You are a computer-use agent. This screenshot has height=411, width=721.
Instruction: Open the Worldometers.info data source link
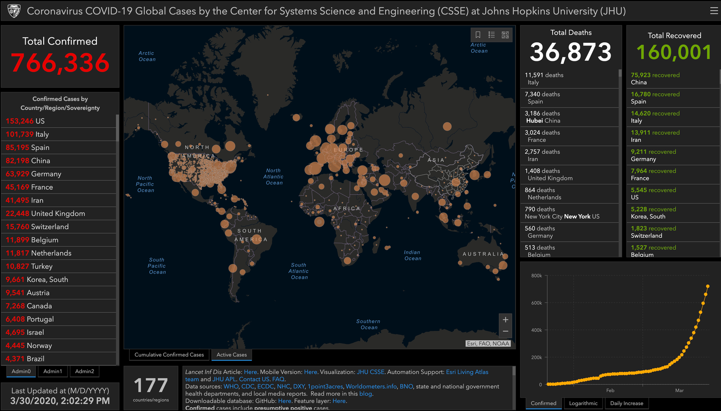pyautogui.click(x=371, y=386)
